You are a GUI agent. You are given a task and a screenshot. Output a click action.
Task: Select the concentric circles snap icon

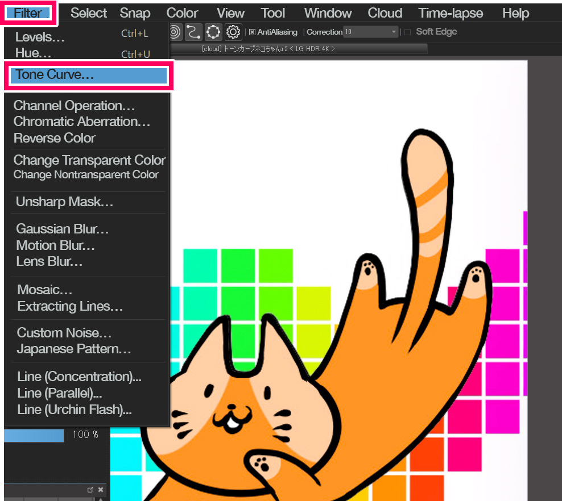tap(175, 32)
